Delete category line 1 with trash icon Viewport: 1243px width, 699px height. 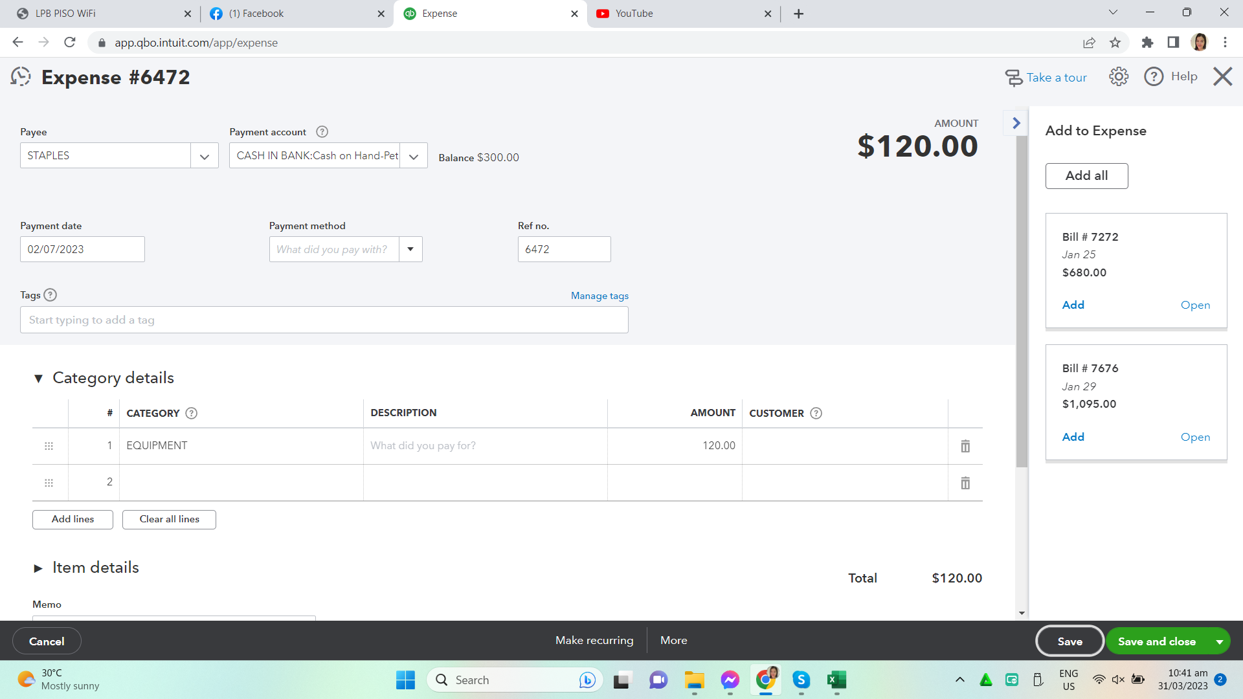(965, 446)
